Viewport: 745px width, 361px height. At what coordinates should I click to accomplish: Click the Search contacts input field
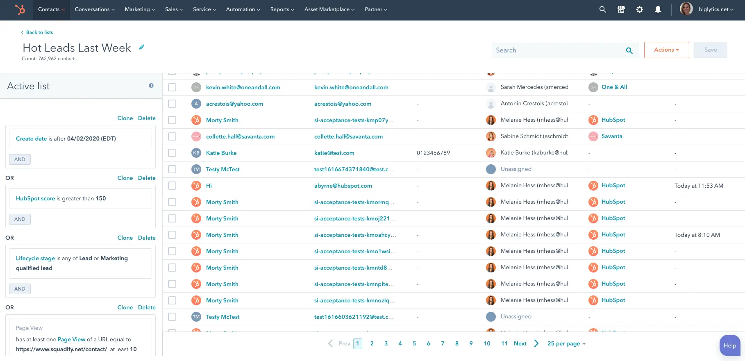[557, 50]
